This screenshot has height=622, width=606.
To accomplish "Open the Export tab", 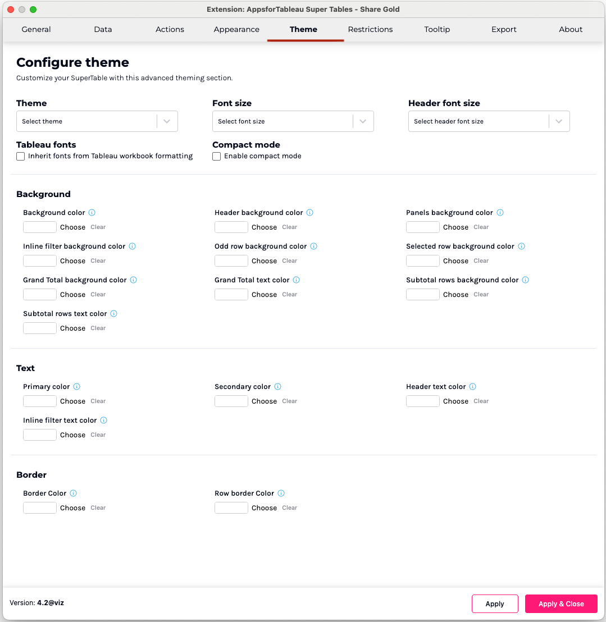I will tap(504, 30).
